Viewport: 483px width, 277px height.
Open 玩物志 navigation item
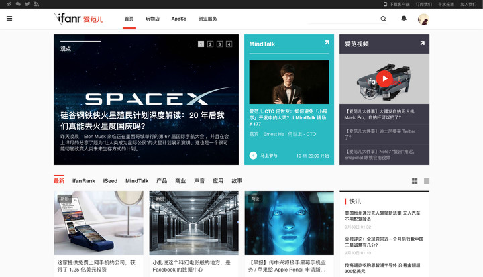(152, 19)
